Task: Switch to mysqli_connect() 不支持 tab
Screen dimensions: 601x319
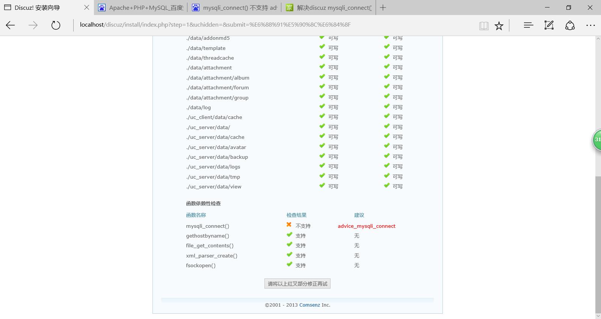Action: pyautogui.click(x=234, y=8)
